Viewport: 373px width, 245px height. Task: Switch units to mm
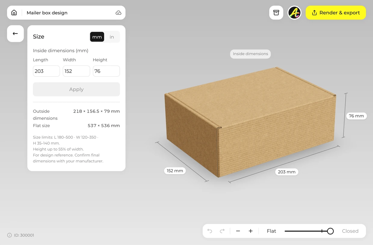[x=97, y=37]
